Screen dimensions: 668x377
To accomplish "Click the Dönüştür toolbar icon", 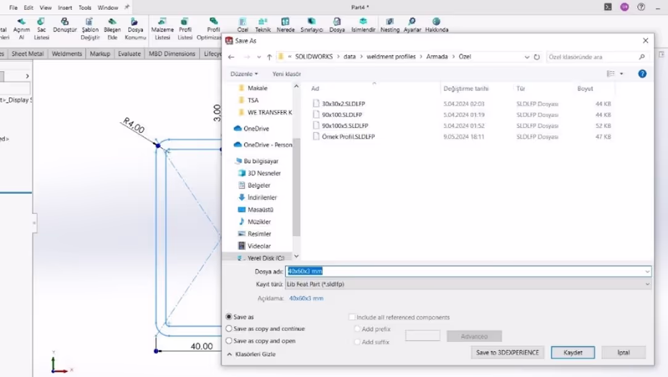I will tap(65, 25).
